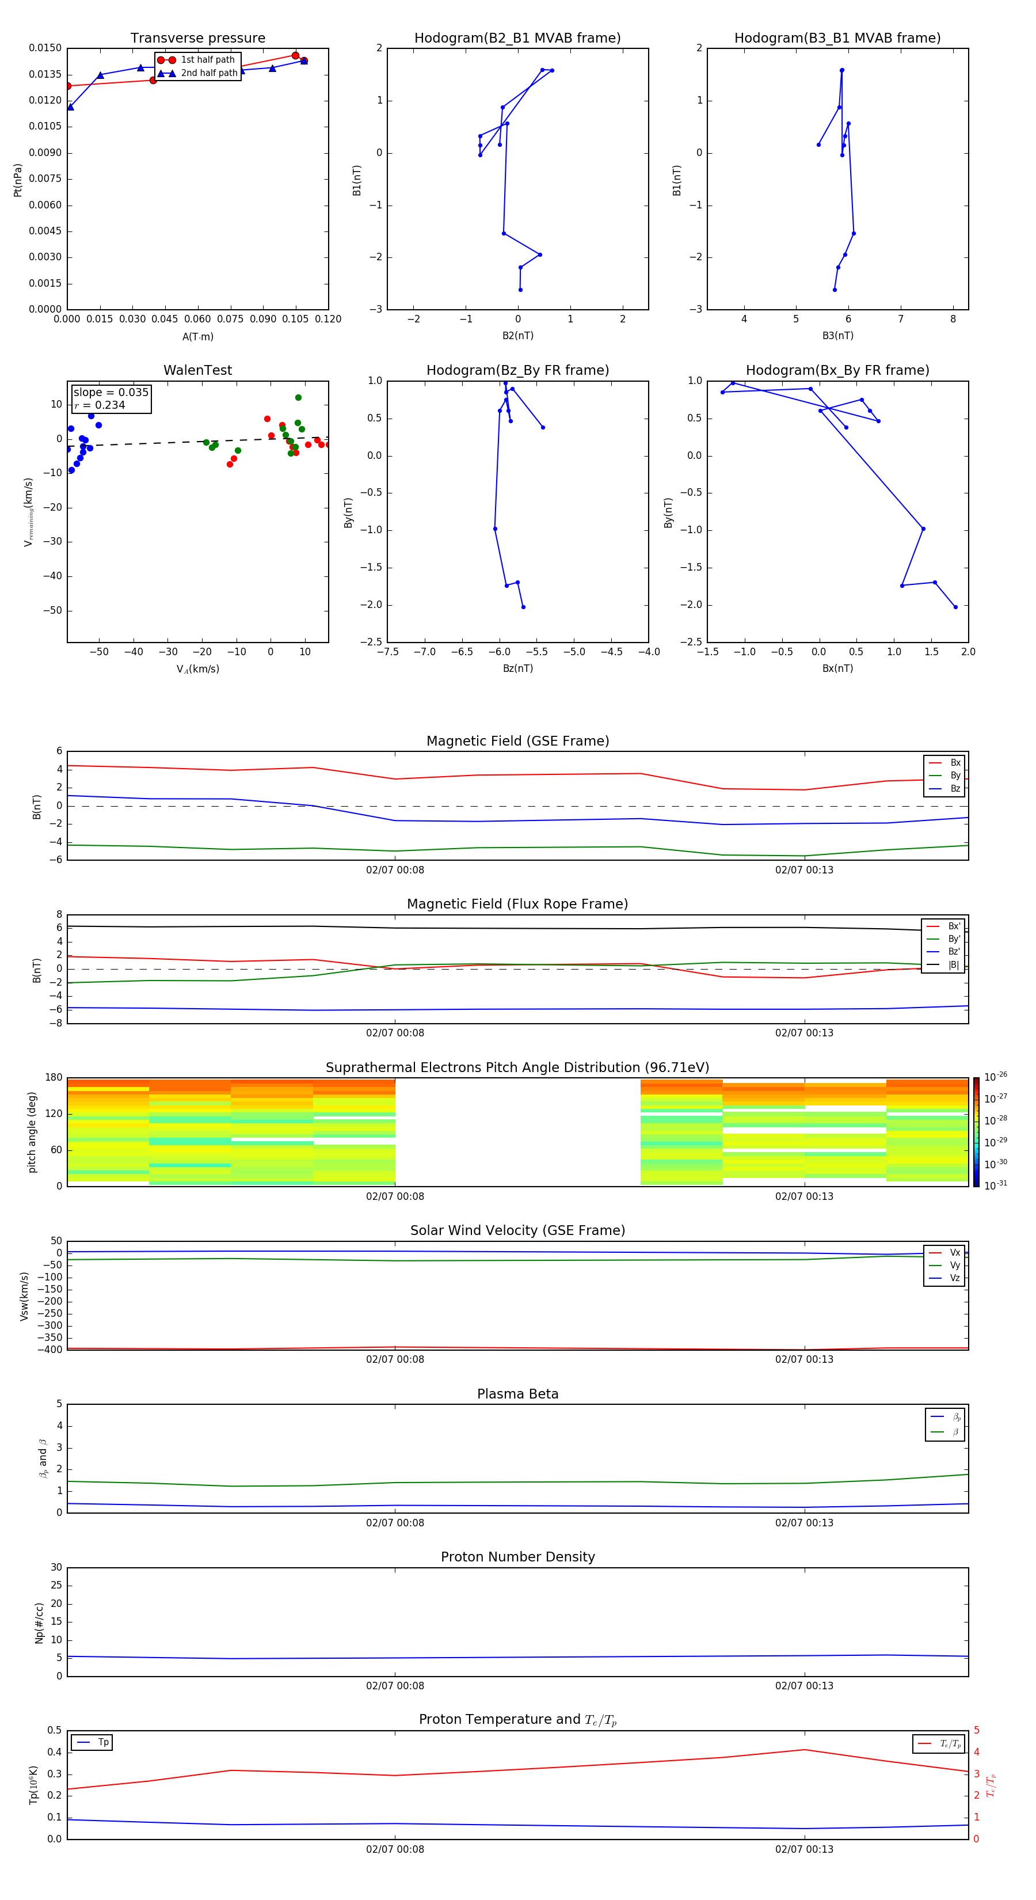Click the red Te/Tp right-axis label

click(991, 1785)
